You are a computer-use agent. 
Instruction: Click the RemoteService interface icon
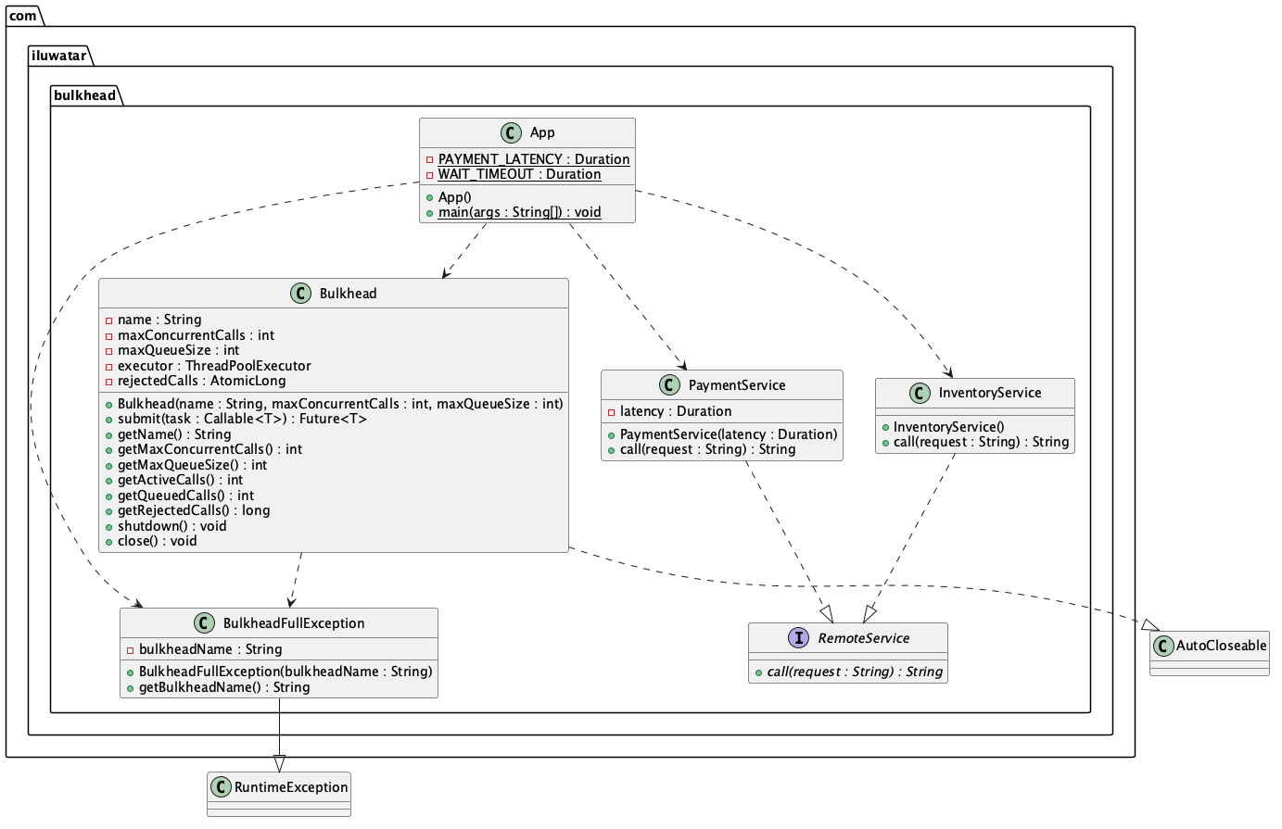coord(799,638)
